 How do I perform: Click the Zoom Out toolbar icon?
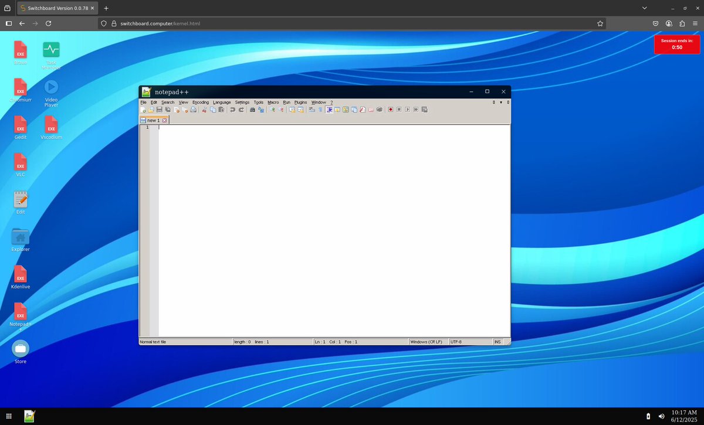(281, 110)
